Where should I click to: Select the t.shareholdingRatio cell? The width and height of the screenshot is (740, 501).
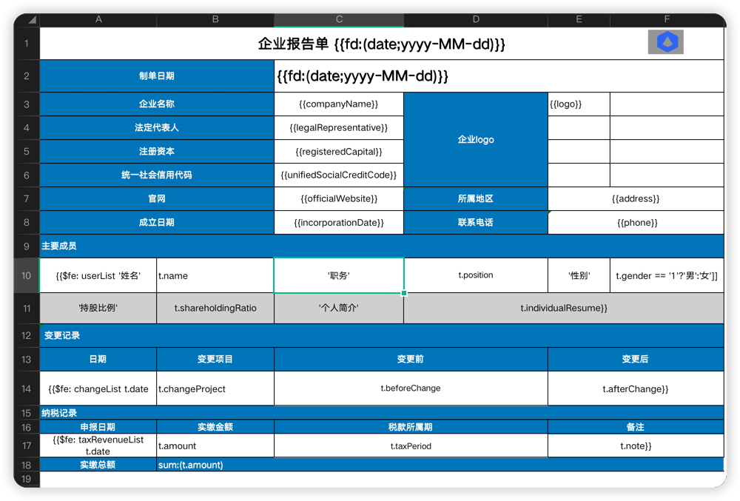tap(215, 308)
